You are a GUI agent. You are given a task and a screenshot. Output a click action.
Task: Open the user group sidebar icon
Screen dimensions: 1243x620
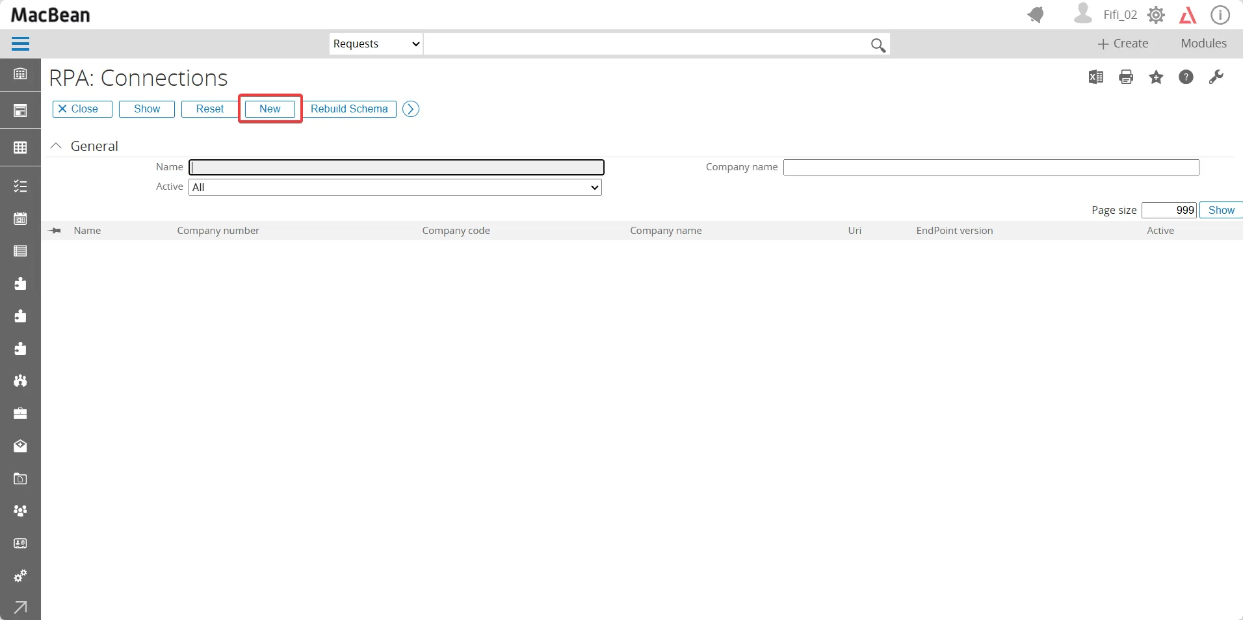pos(20,511)
